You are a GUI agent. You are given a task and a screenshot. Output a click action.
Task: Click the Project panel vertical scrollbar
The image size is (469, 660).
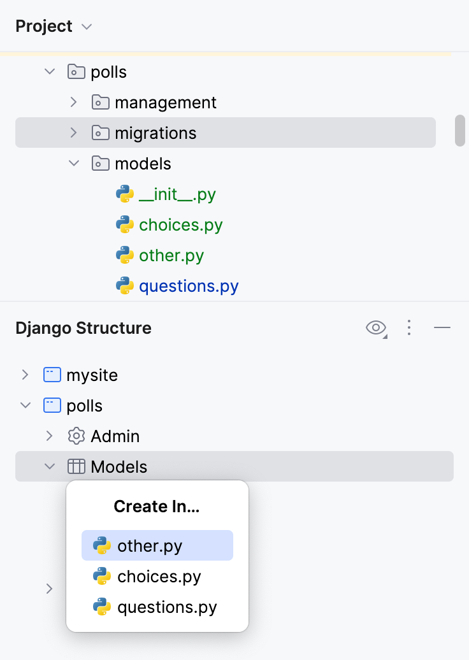click(459, 131)
